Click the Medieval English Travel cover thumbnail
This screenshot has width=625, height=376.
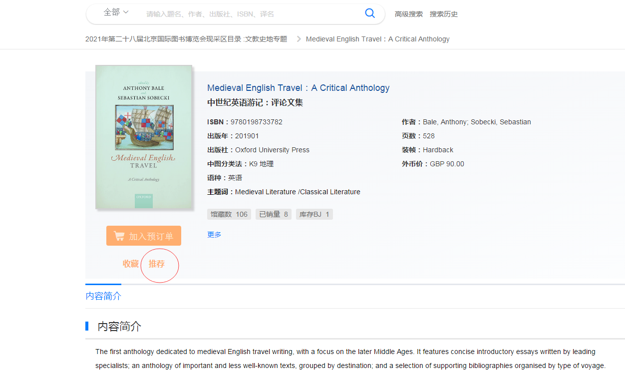(144, 137)
